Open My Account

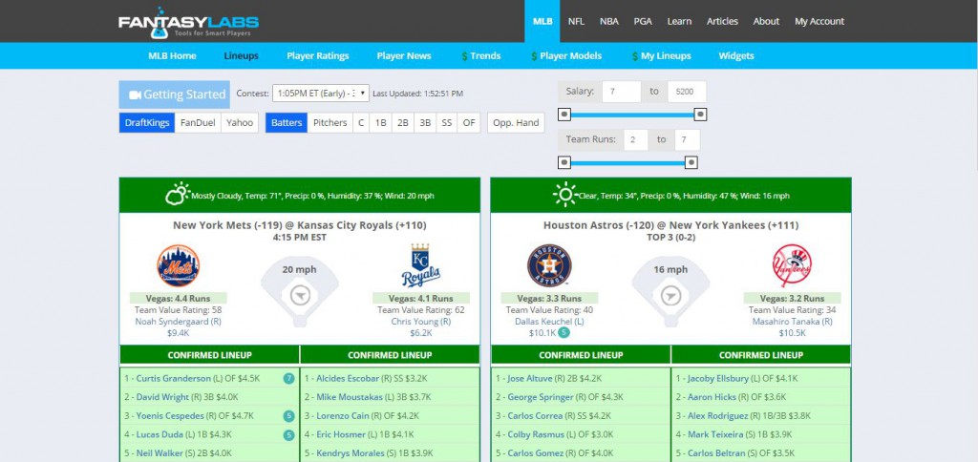(x=819, y=21)
